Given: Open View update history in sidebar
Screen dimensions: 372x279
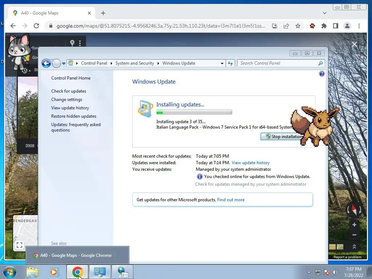Looking at the screenshot, I should pyautogui.click(x=70, y=108).
